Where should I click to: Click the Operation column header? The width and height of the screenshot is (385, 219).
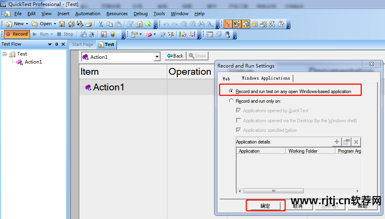click(190, 72)
